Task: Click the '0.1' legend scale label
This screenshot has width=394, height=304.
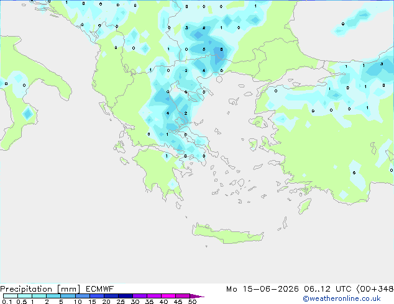Action: tap(7, 302)
